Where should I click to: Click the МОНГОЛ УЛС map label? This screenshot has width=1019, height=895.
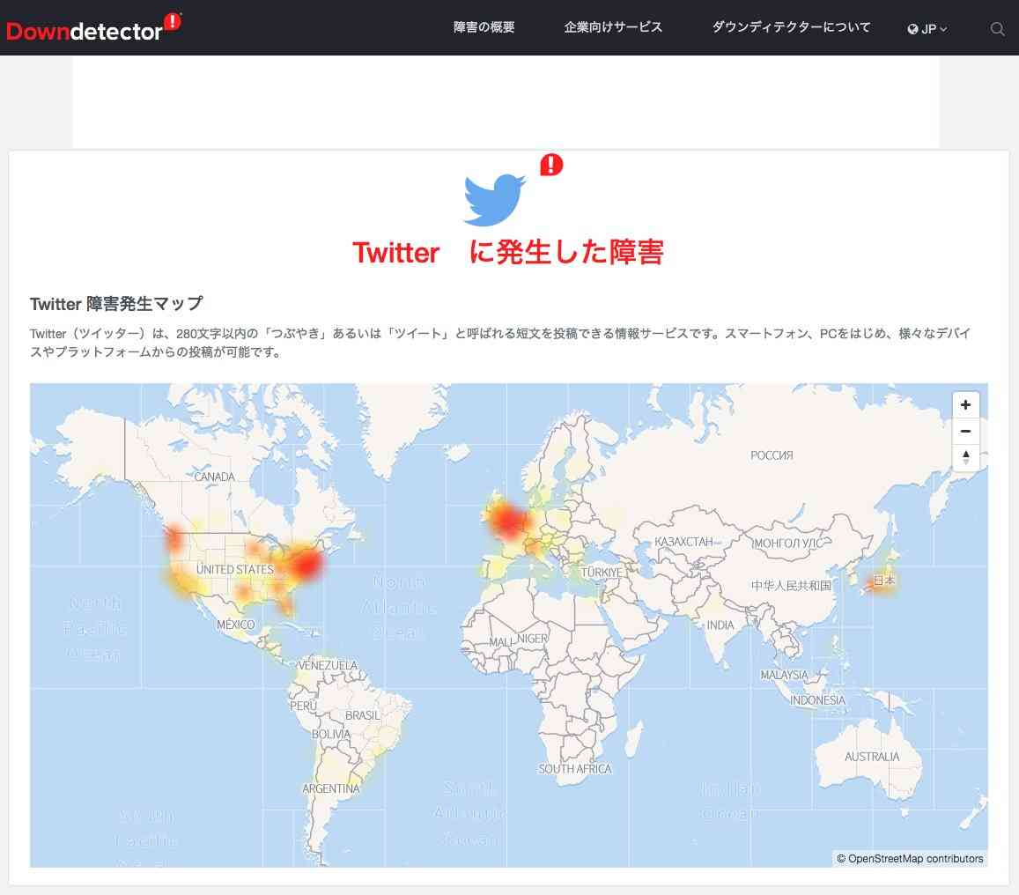tap(787, 543)
